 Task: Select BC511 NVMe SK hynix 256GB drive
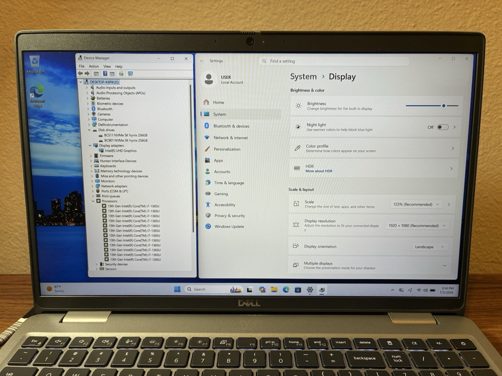point(125,135)
